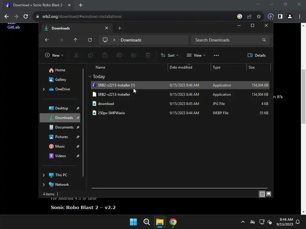Click the Share icon in Explorer toolbar
This screenshot has height=229, width=306.
click(134, 55)
